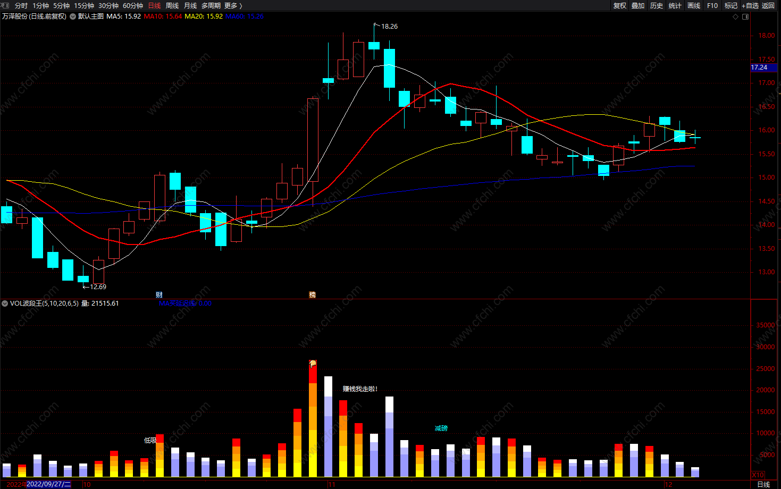The width and height of the screenshot is (781, 489).
Task: Switch to 月线 monthly chart
Action: click(190, 5)
